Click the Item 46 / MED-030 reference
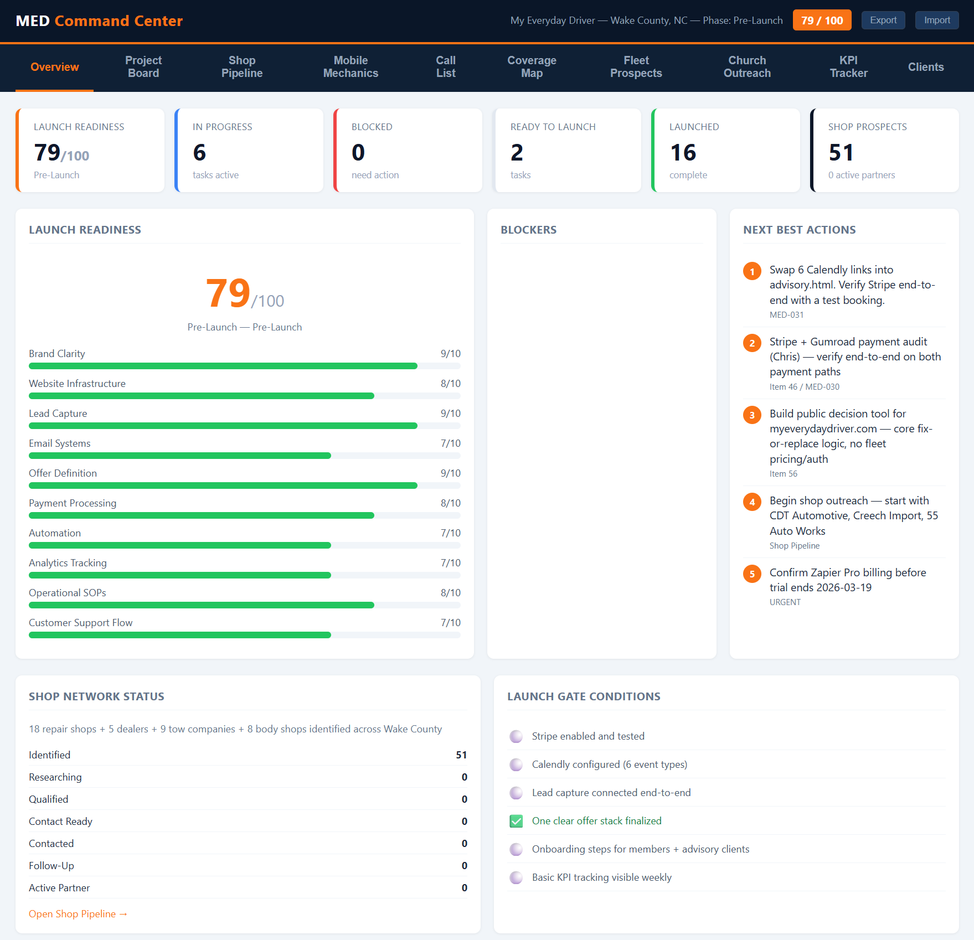This screenshot has width=974, height=940. tap(805, 387)
